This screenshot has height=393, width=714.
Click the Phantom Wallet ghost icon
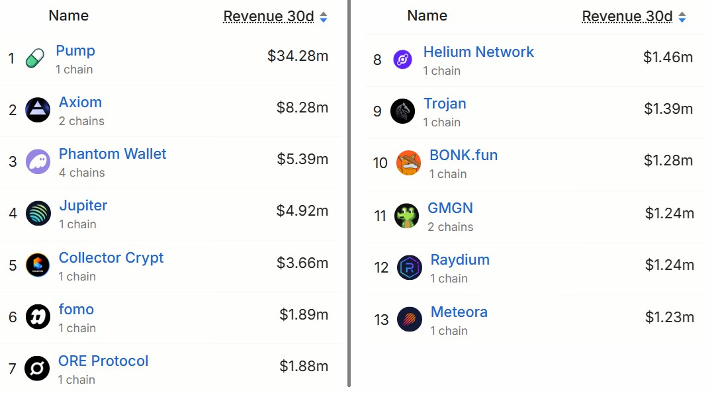click(x=38, y=161)
